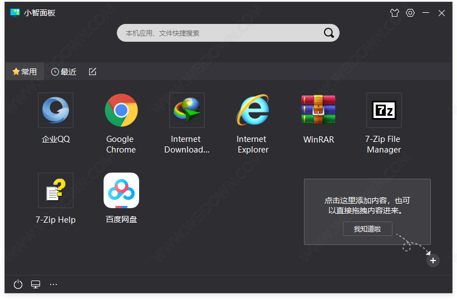This screenshot has height=300, width=457.
Task: Switch to the 常用 tab
Action: 24,72
